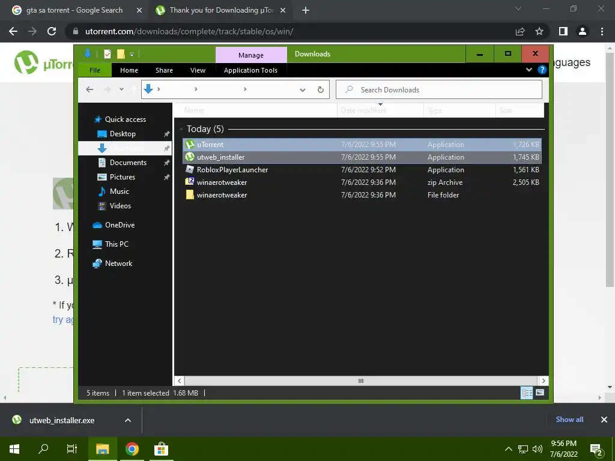Collapse the Today (5) group
615x461 pixels.
(181, 129)
